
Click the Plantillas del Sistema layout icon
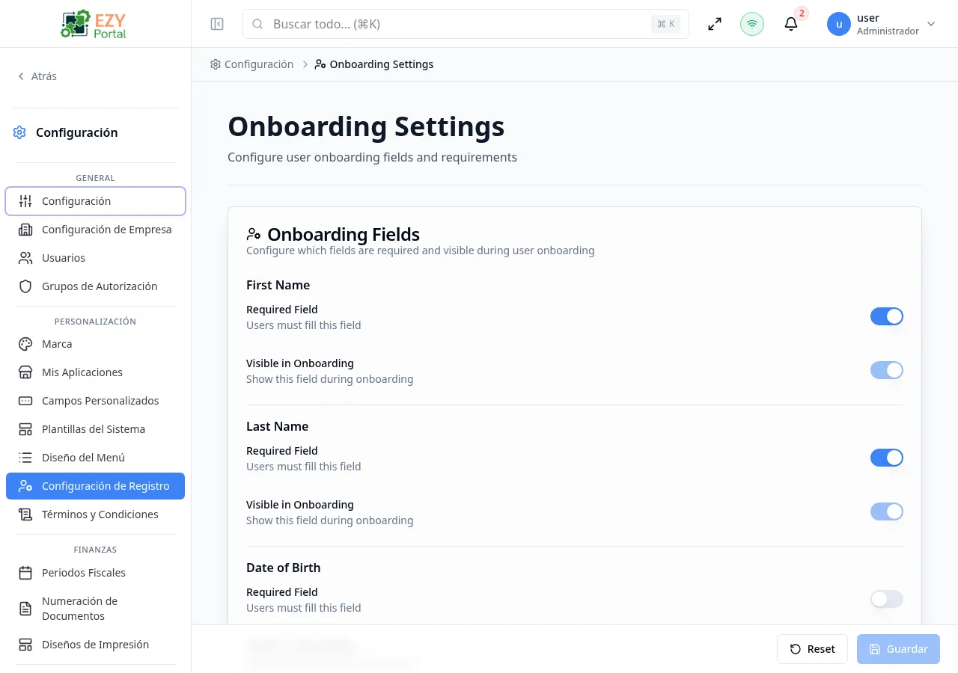pos(25,429)
